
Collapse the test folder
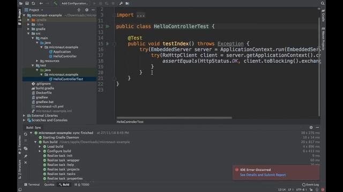33,66
